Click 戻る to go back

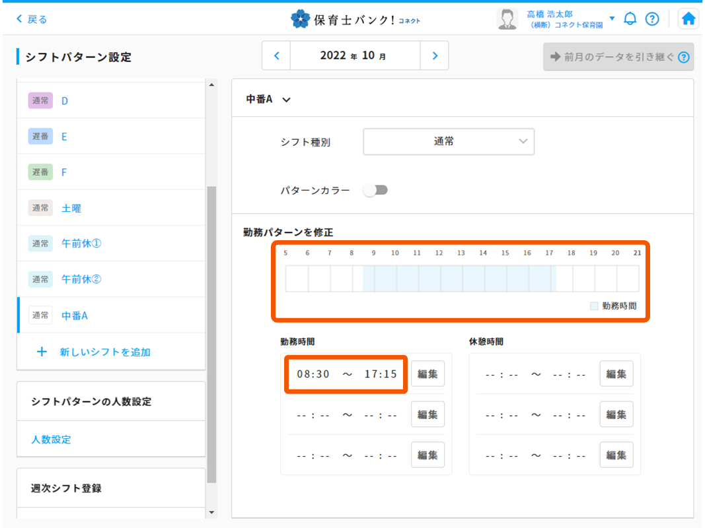click(32, 19)
